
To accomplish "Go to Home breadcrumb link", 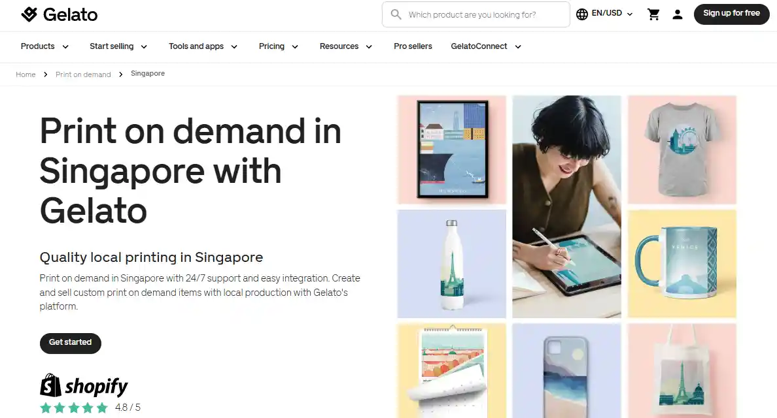I will coord(26,74).
